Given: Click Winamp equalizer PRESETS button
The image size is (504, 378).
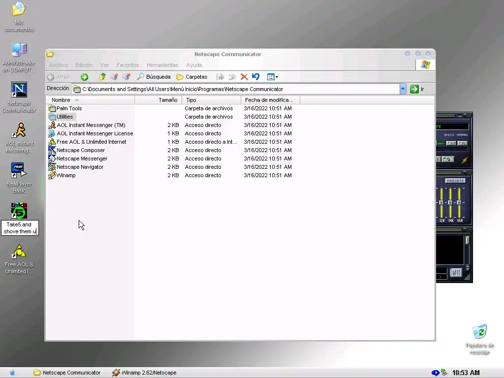Looking at the screenshot, I should click(x=455, y=181).
